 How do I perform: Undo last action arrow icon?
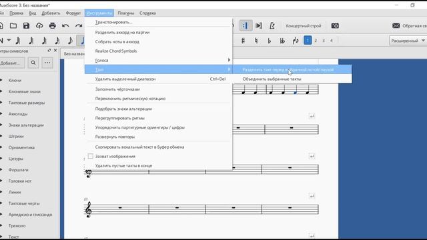pyautogui.click(x=65, y=26)
